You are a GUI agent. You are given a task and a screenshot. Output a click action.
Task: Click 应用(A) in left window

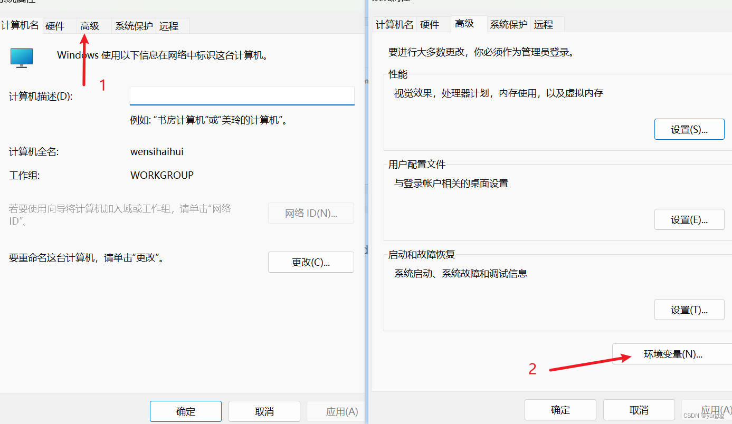pyautogui.click(x=336, y=412)
